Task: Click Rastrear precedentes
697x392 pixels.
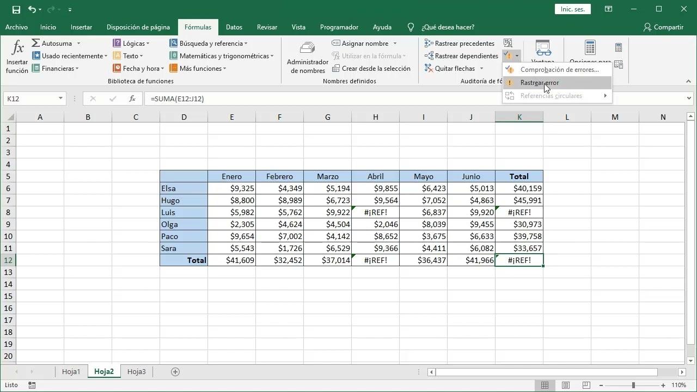Action: click(461, 43)
